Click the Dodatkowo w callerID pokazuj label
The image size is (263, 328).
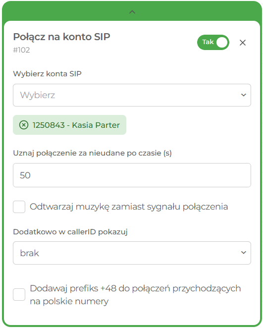pyautogui.click(x=70, y=232)
